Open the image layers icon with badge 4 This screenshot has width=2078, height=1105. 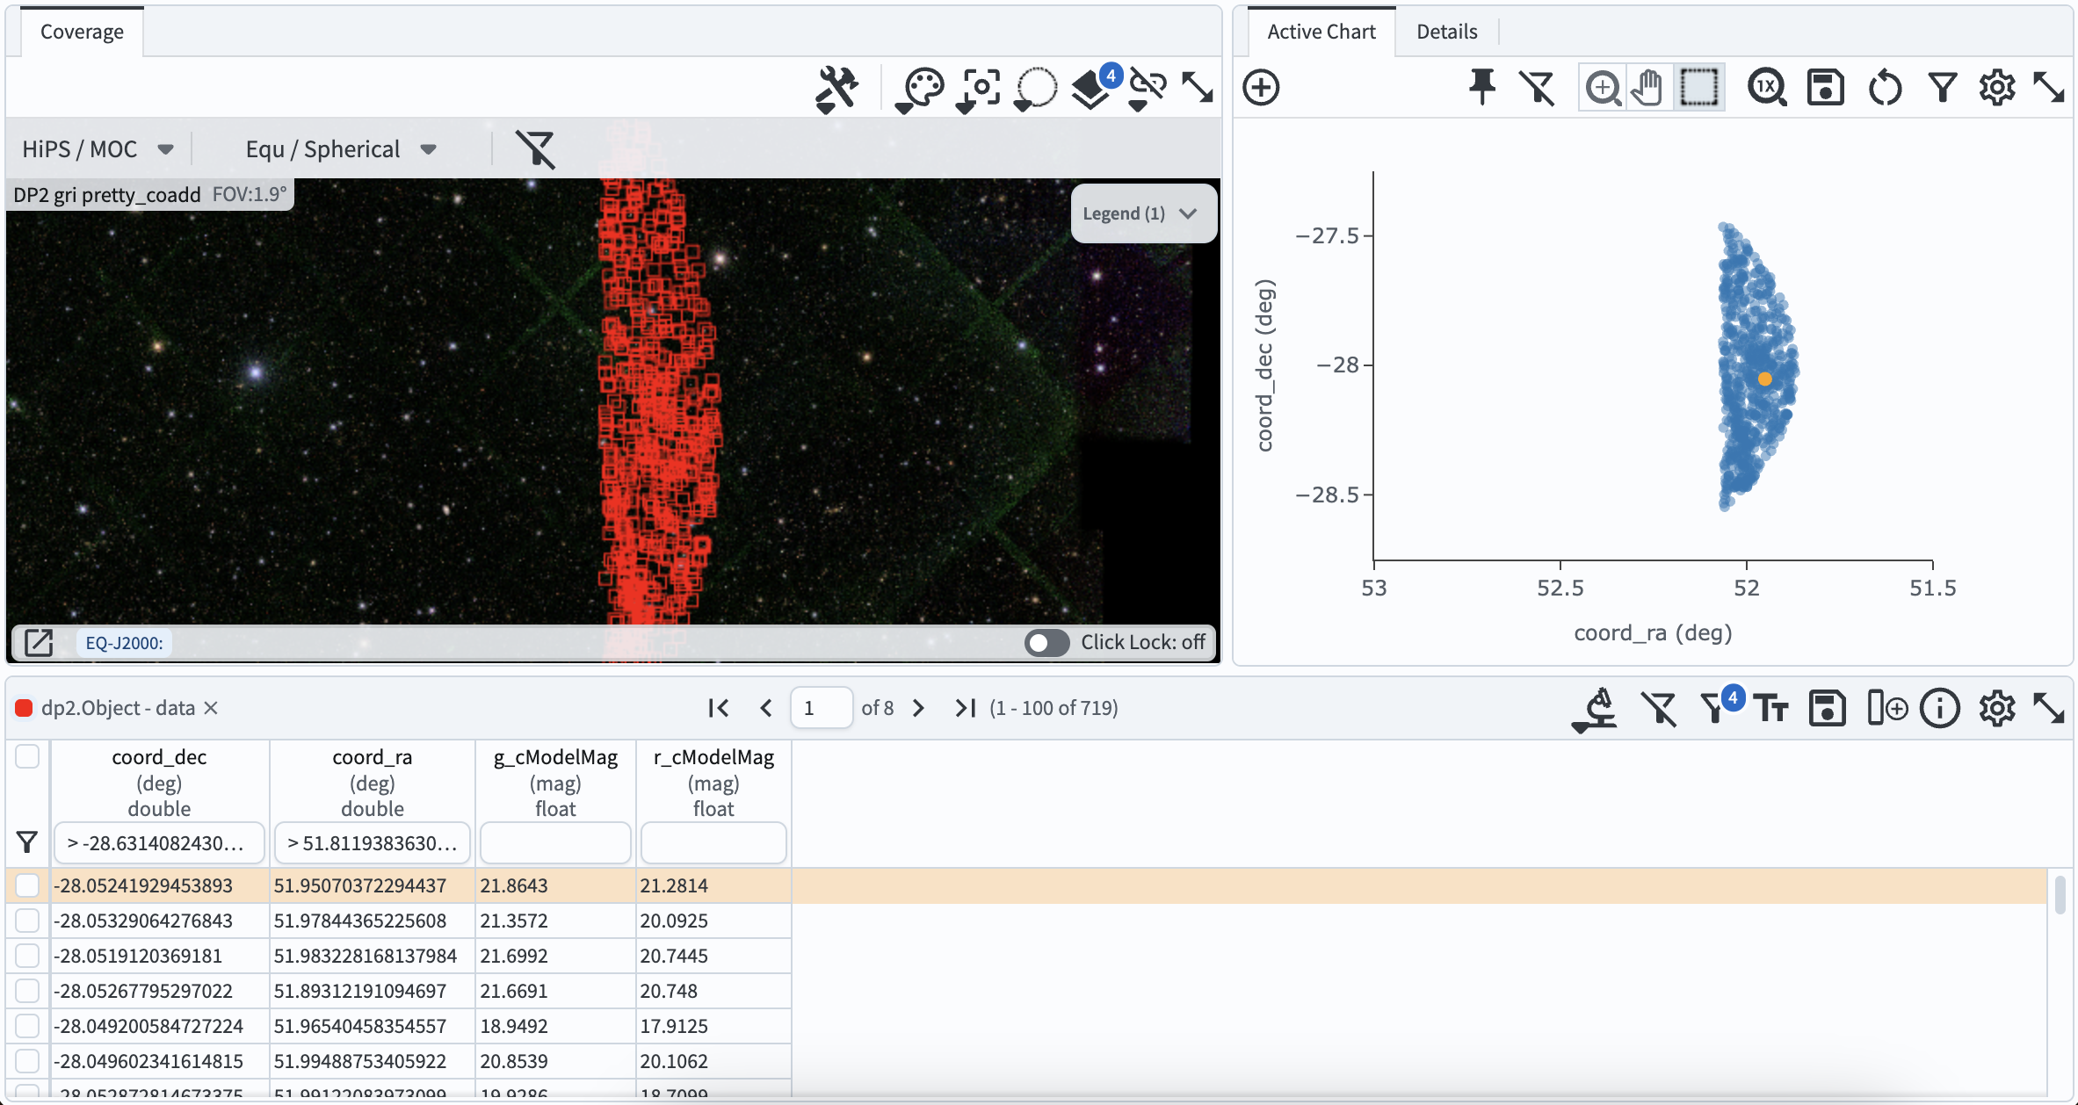(1095, 87)
